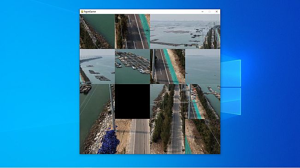Image resolution: width=300 pixels, height=168 pixels.
Task: Click the disabled maximize button
Action: coord(210,11)
